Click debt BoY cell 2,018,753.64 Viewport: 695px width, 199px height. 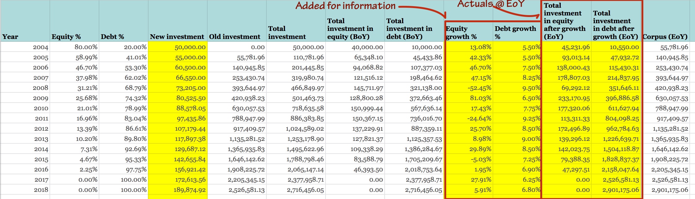(x=414, y=169)
